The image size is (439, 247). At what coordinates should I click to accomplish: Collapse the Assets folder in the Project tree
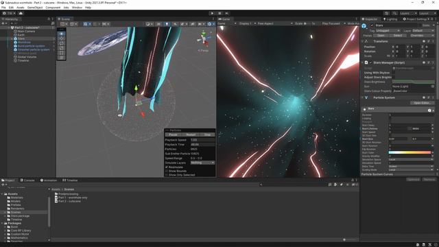(x=2, y=193)
